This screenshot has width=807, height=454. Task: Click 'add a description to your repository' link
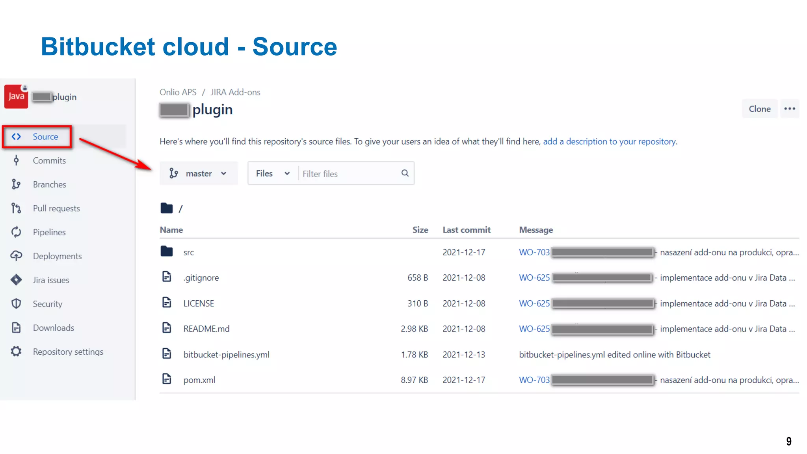(609, 141)
